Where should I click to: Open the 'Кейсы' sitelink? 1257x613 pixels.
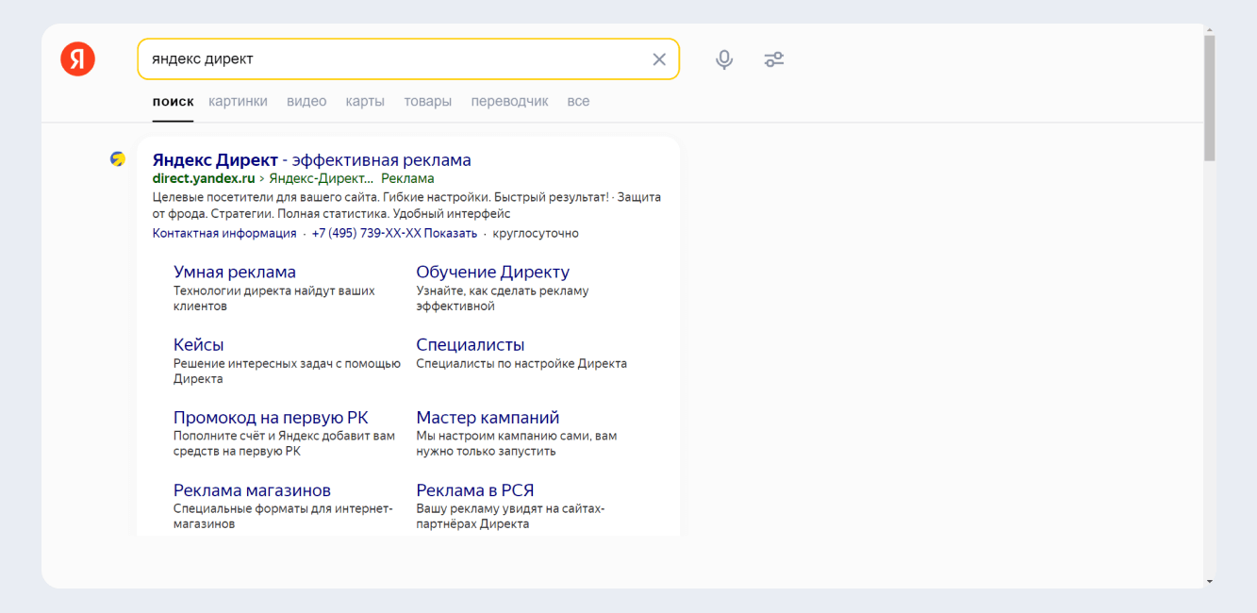point(199,344)
